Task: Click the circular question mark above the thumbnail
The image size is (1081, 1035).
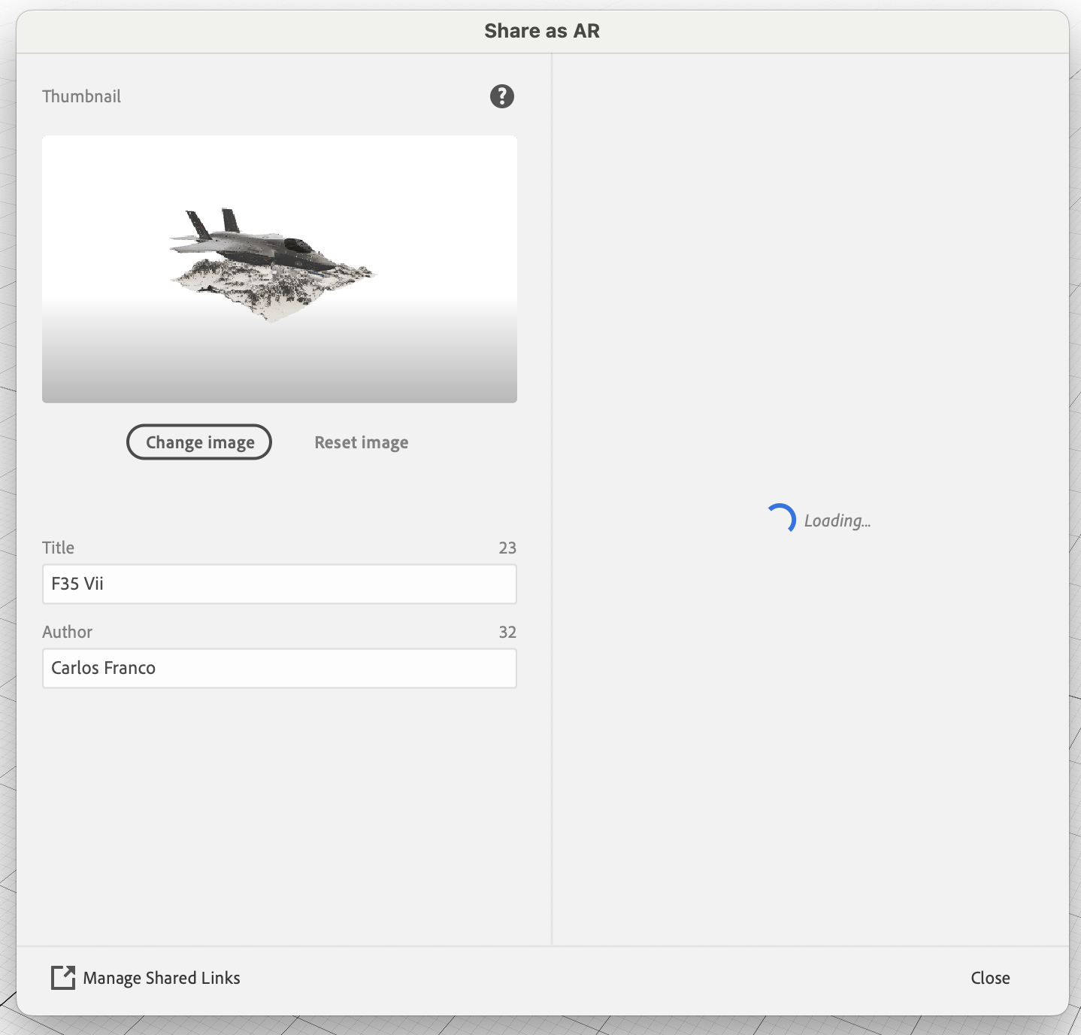Action: pyautogui.click(x=502, y=96)
